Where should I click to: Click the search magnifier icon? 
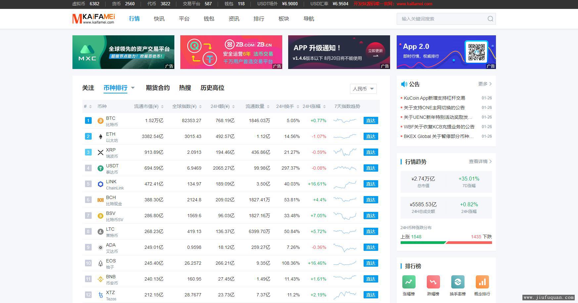pos(490,19)
